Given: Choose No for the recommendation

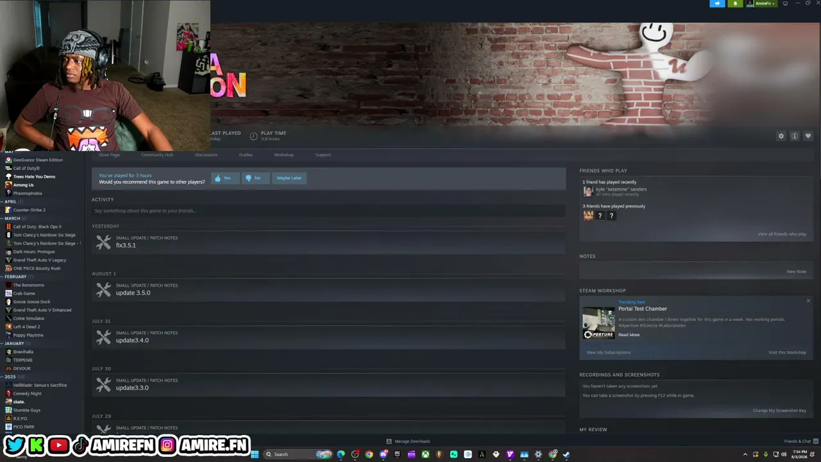Looking at the screenshot, I should tap(254, 178).
